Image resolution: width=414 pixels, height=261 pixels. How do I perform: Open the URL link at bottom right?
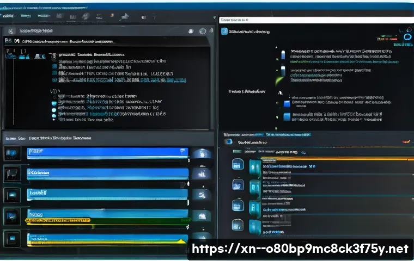[300, 249]
